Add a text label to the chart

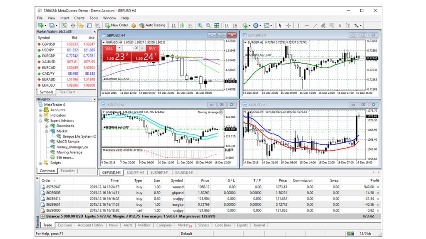(348, 25)
